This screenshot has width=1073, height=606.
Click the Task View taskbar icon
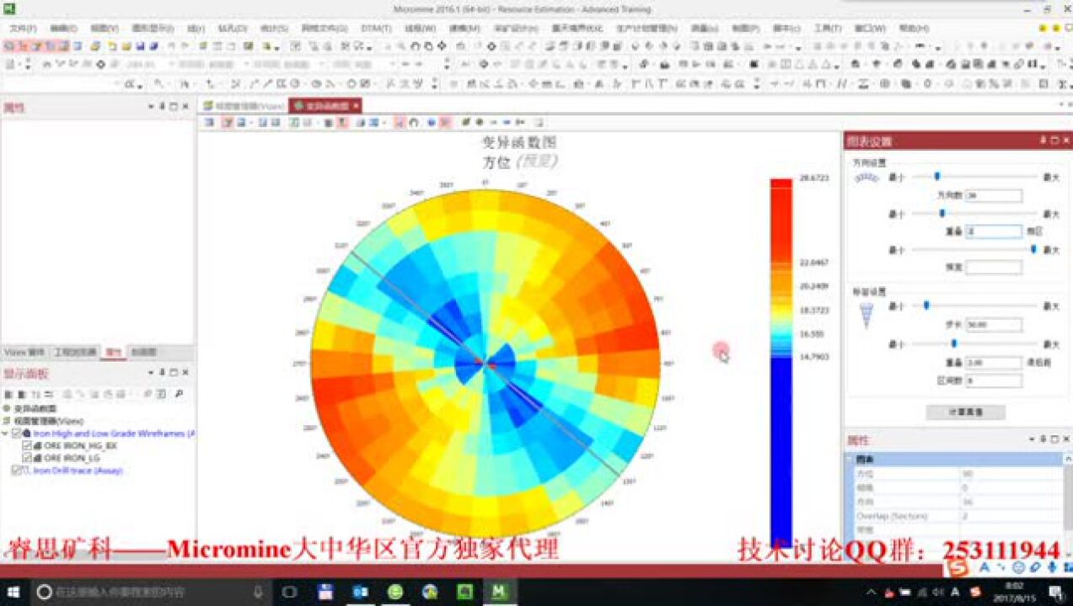(289, 592)
